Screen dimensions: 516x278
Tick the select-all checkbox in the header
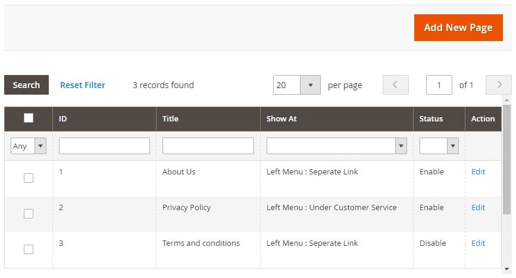29,118
